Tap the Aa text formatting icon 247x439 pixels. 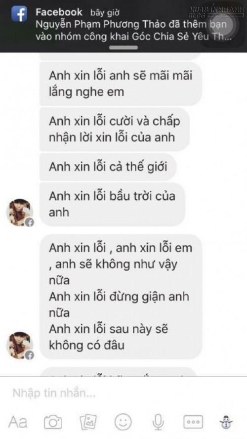(x=18, y=422)
